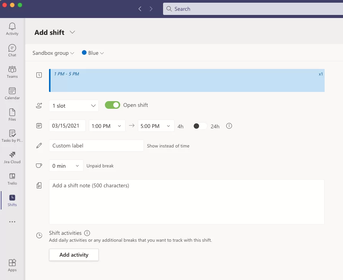Switch to the Teams section
The width and height of the screenshot is (343, 280).
point(12,72)
